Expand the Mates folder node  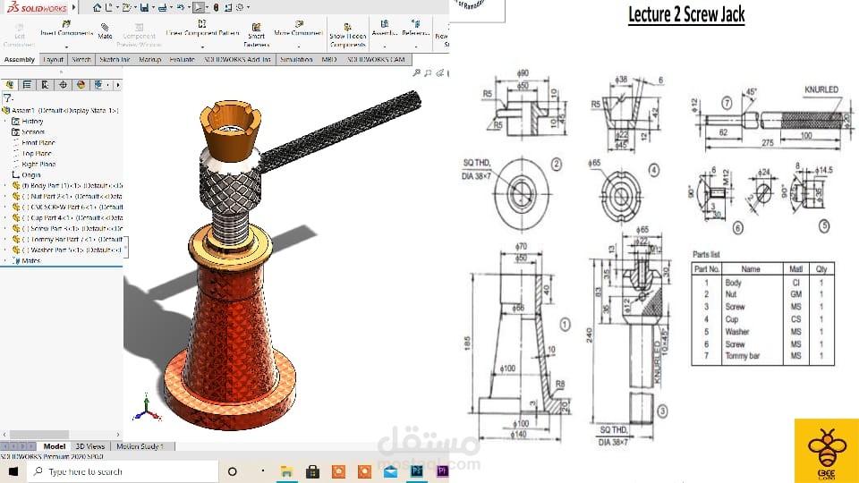tap(5, 260)
